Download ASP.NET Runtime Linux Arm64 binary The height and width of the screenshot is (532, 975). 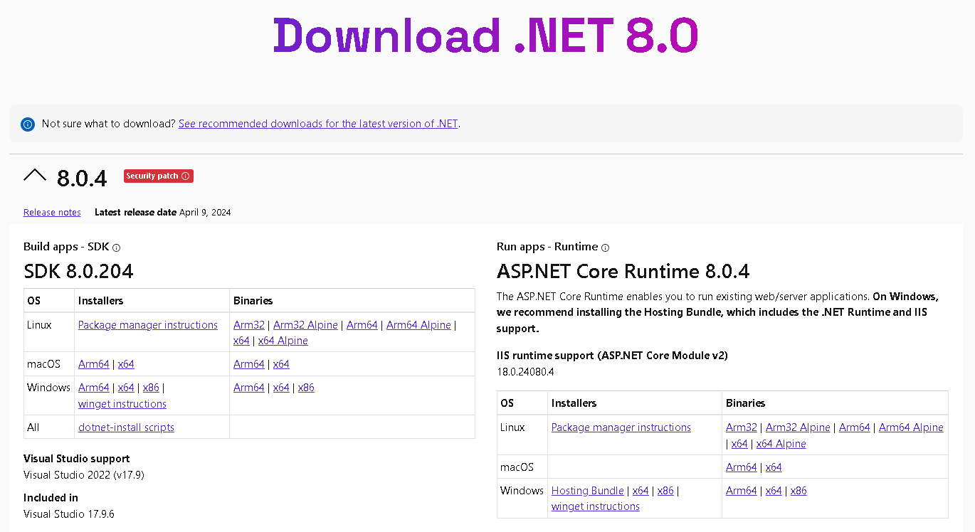[855, 427]
